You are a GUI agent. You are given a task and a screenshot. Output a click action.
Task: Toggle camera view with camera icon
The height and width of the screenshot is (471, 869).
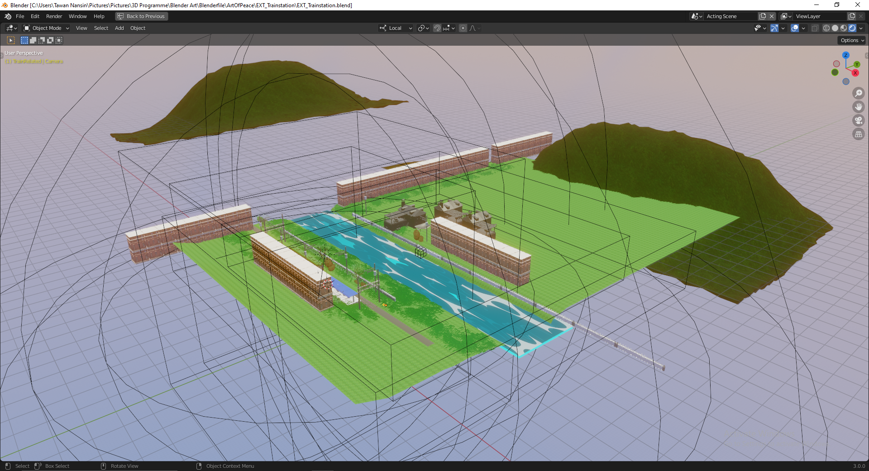(x=858, y=120)
